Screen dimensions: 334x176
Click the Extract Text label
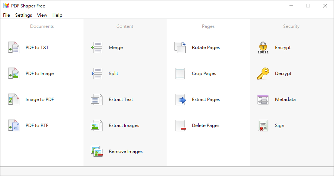(x=121, y=100)
